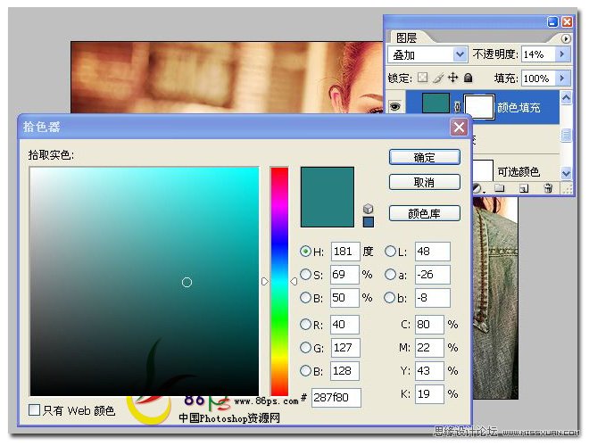
Task: Click delete layer trash icon
Action: 548,187
